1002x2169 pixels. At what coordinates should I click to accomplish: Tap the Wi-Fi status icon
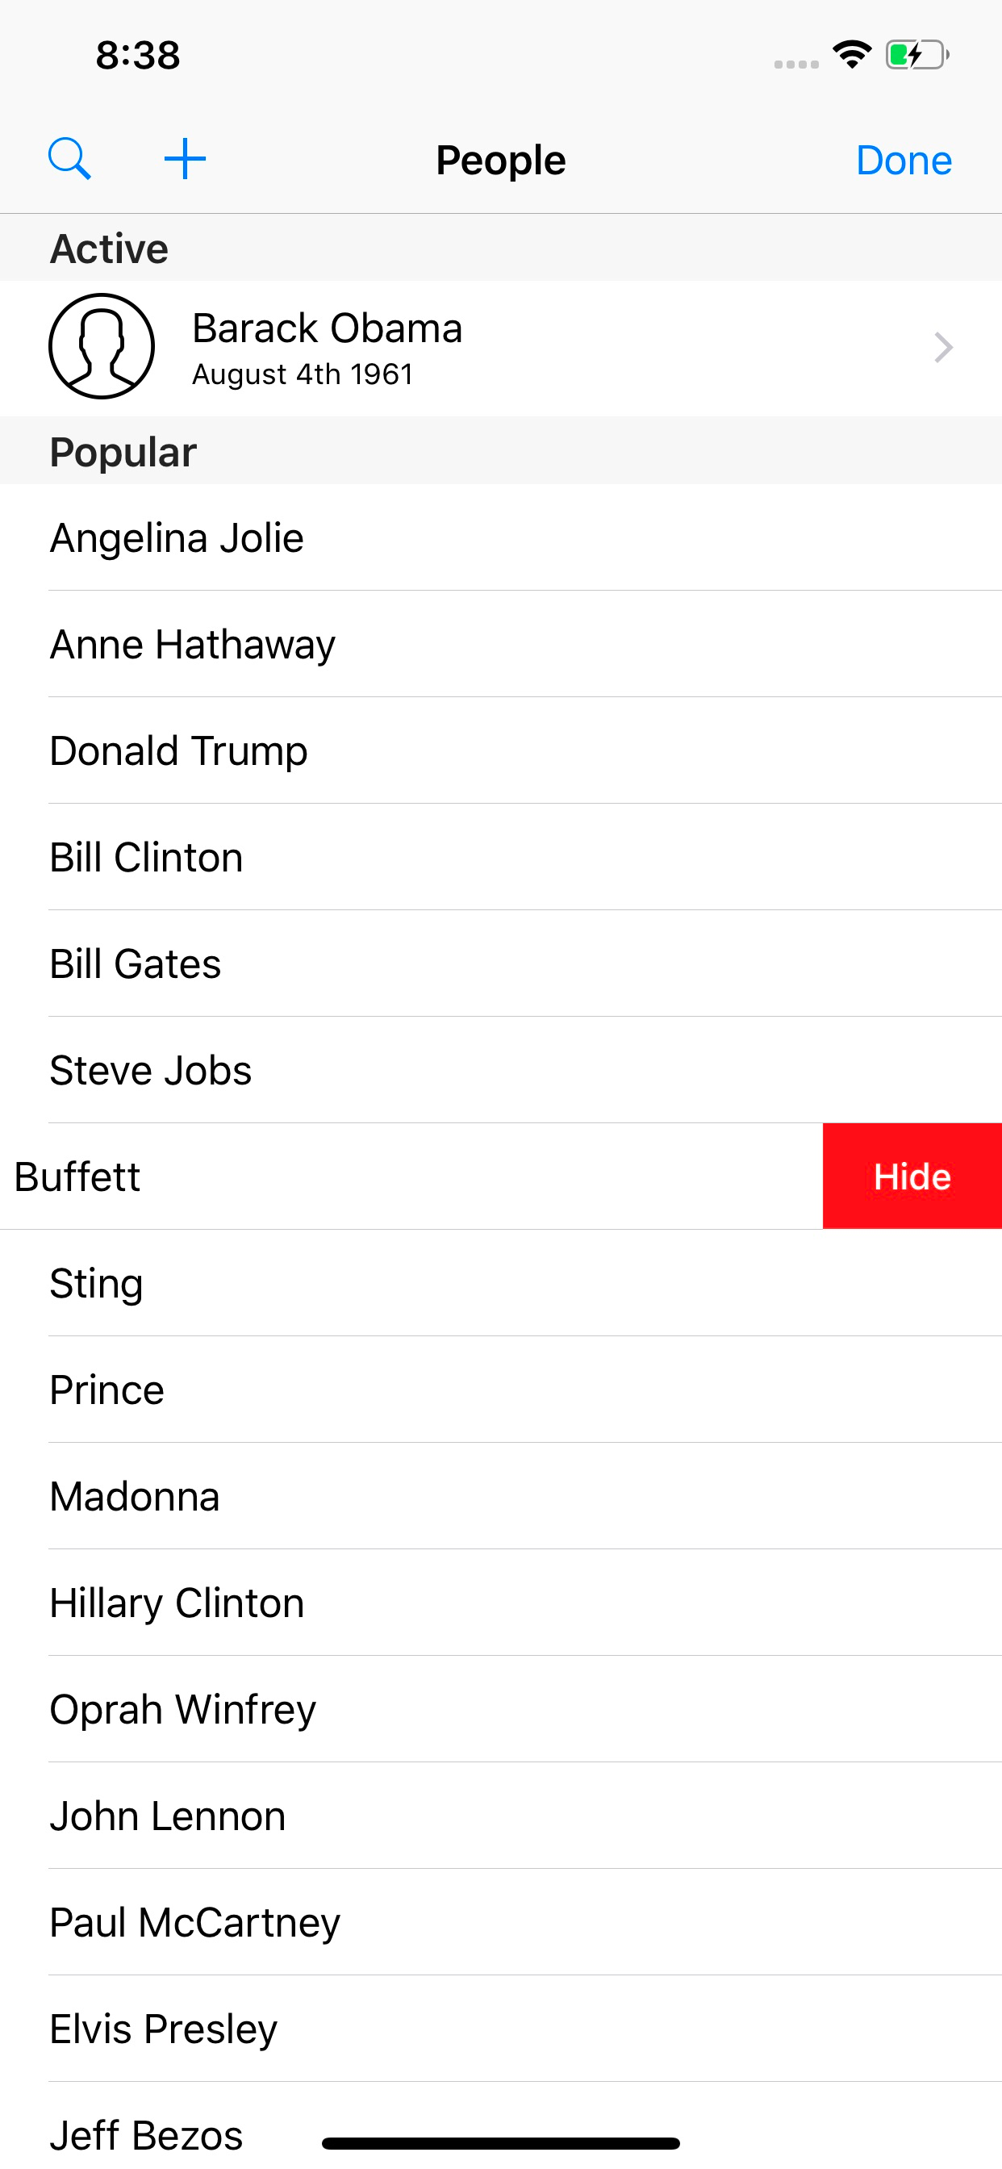click(851, 55)
